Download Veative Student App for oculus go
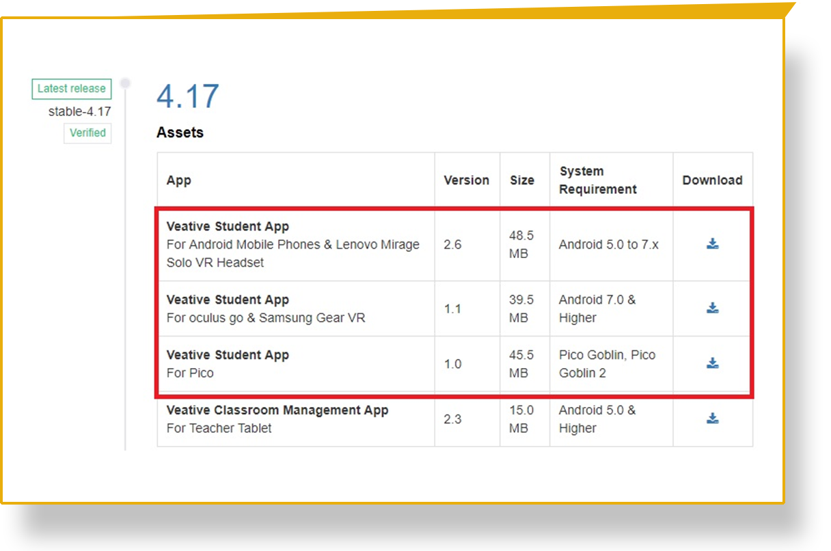Image resolution: width=831 pixels, height=551 pixels. [x=713, y=308]
